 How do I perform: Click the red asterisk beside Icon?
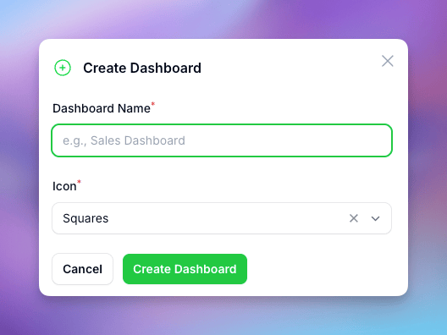(79, 181)
